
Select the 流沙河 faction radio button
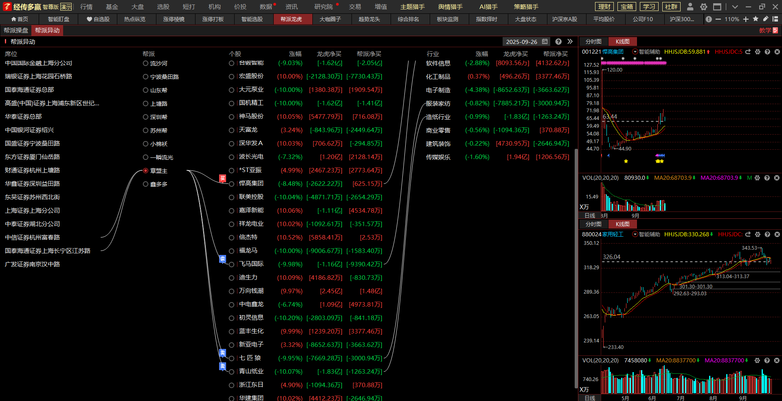[145, 63]
